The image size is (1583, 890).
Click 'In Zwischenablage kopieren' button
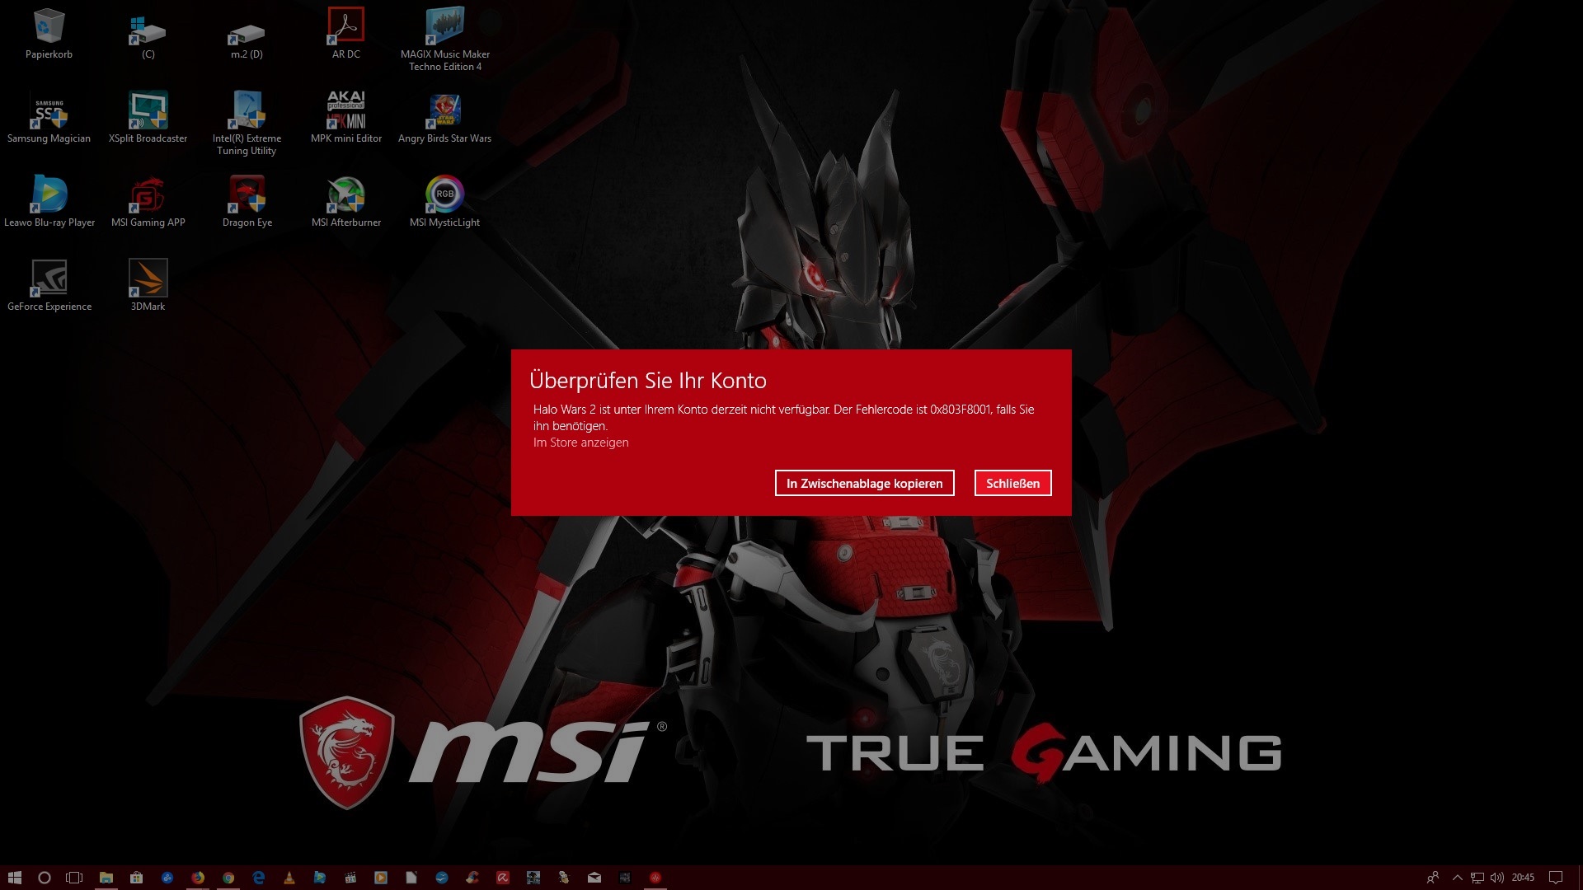(x=864, y=484)
